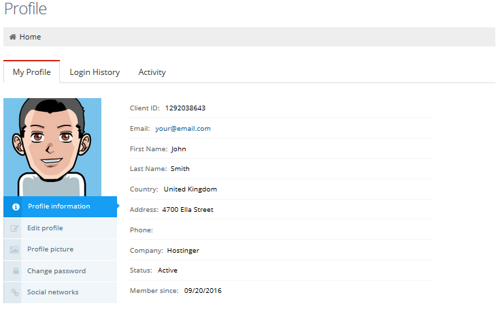Screen dimensions: 498x310
Task: Open the Change password item
Action: pos(61,271)
